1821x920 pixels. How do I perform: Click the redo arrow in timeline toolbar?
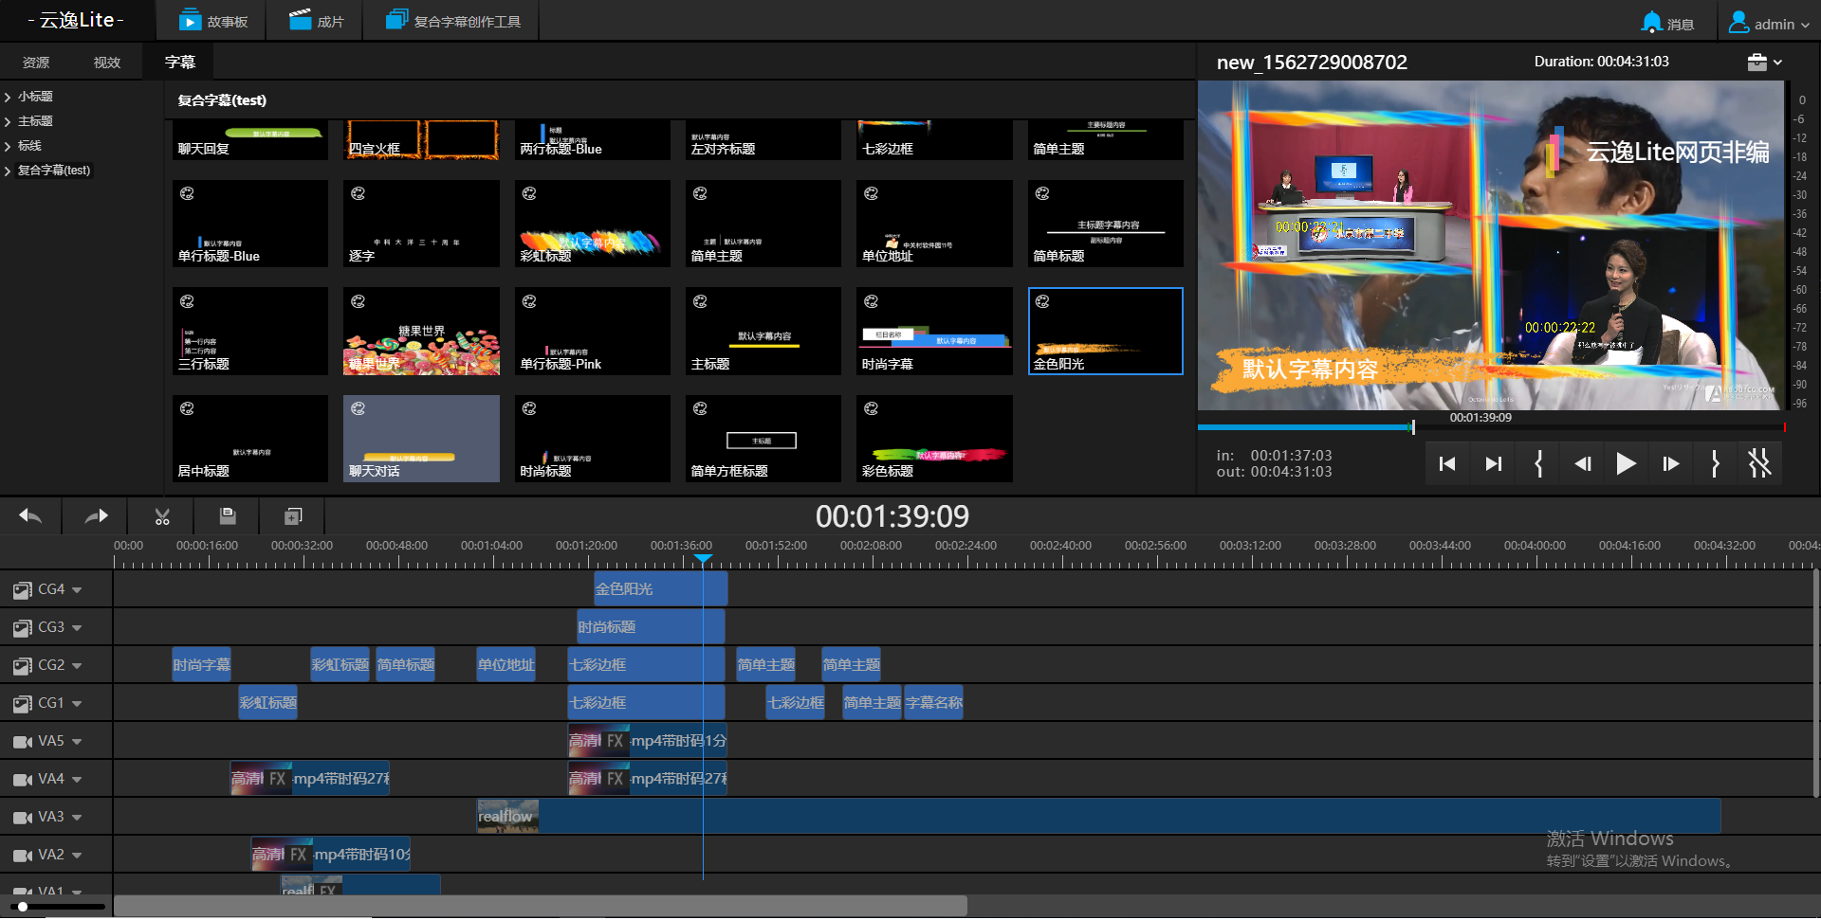point(96,516)
